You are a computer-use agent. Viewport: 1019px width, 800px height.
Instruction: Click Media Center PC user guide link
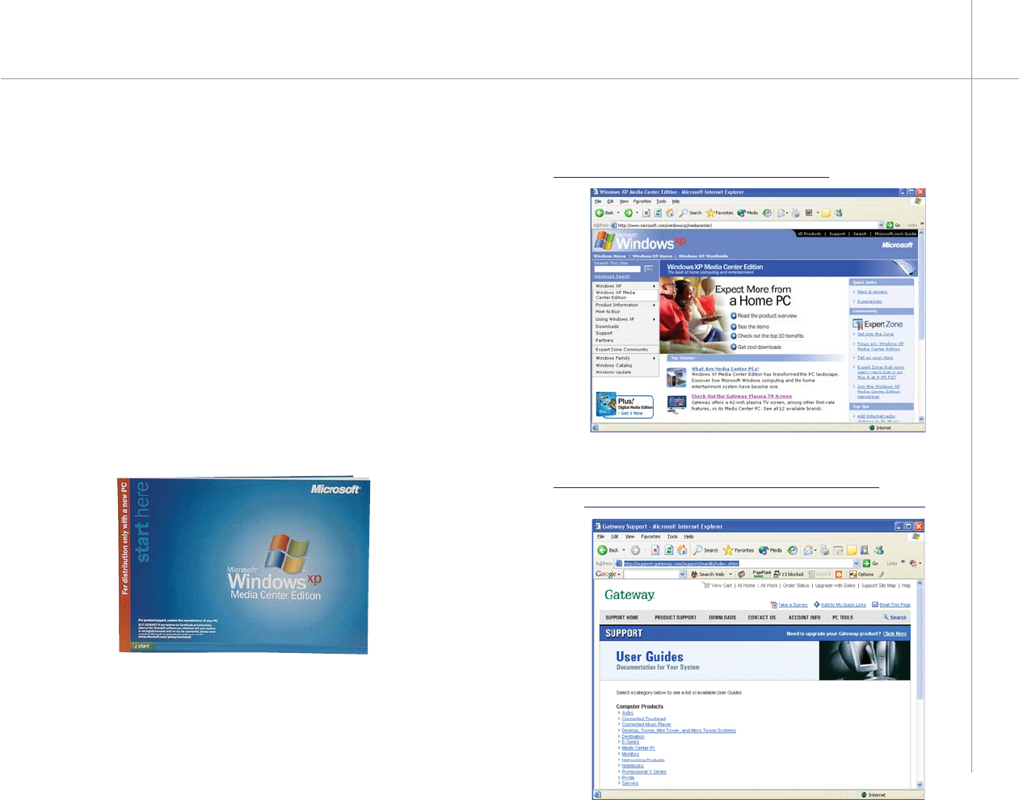[x=638, y=748]
